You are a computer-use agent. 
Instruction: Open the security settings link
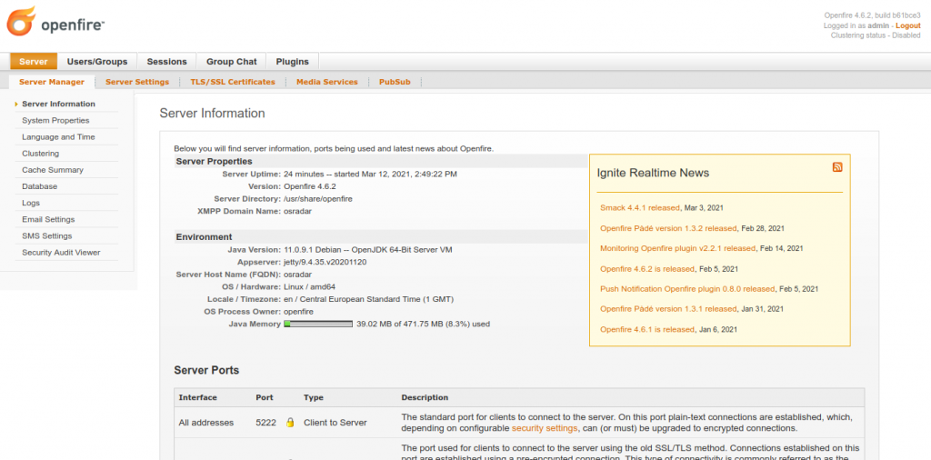point(545,428)
